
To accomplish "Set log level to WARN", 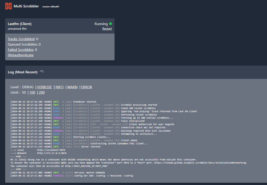I will pyautogui.click(x=72, y=87).
